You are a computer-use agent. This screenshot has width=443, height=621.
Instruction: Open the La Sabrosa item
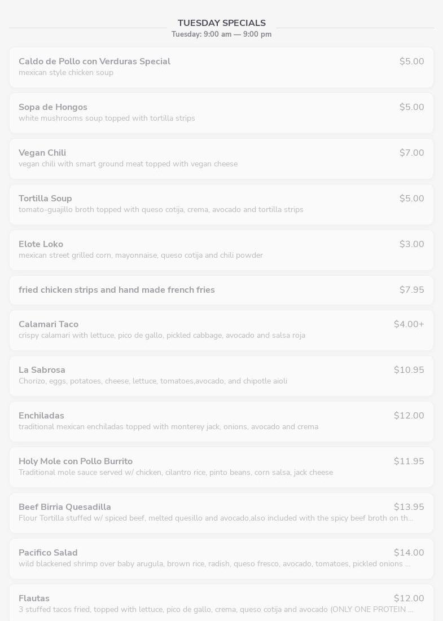point(221,376)
